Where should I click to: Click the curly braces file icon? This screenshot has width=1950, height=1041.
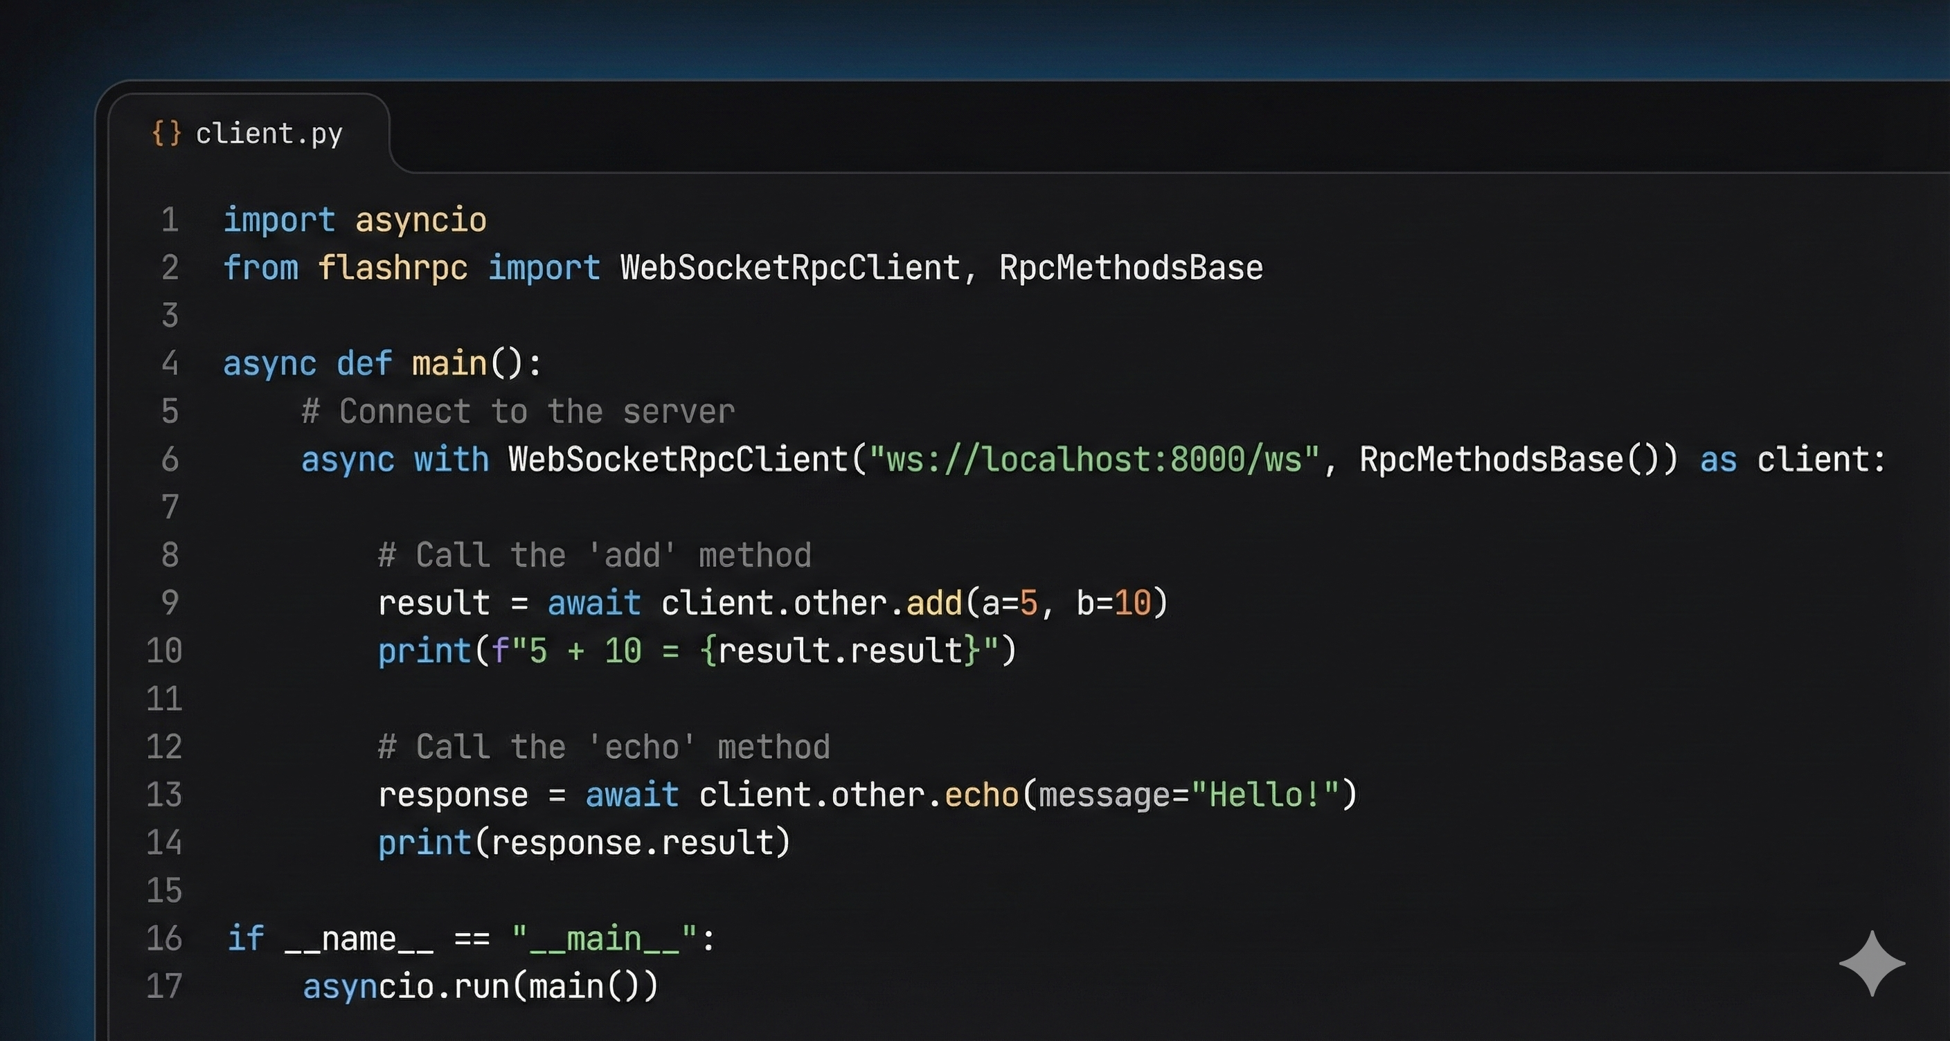166,133
